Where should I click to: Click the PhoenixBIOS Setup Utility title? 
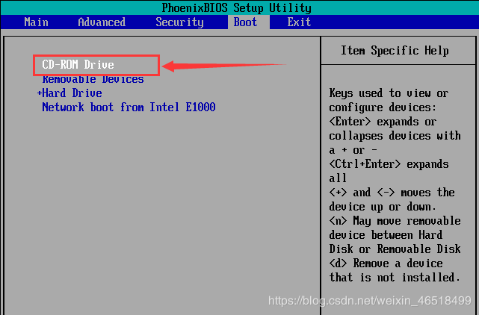tap(236, 8)
